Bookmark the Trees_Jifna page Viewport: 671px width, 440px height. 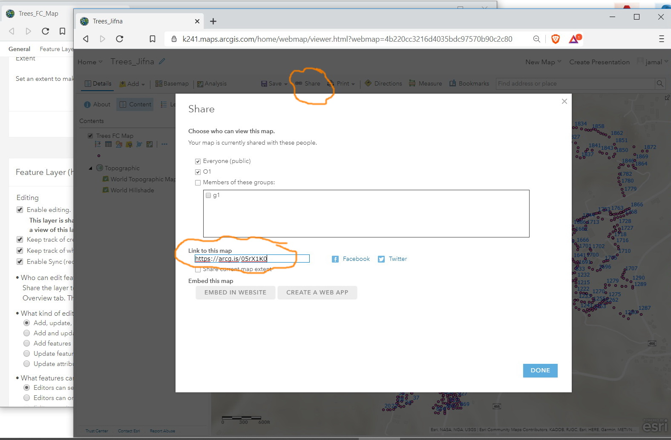pyautogui.click(x=153, y=39)
